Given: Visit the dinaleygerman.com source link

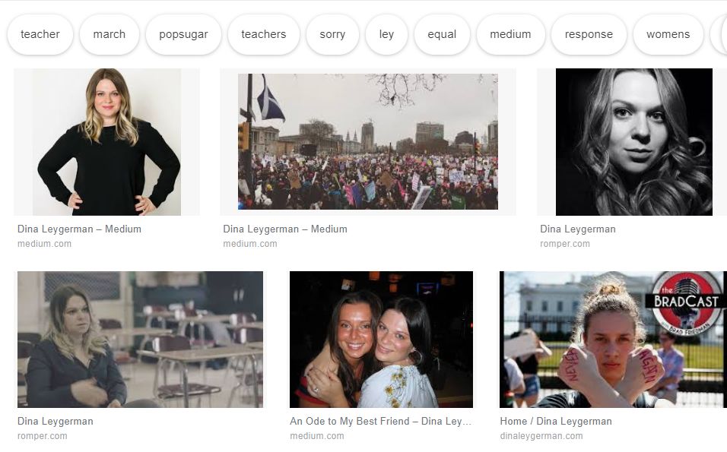Looking at the screenshot, I should [x=541, y=436].
